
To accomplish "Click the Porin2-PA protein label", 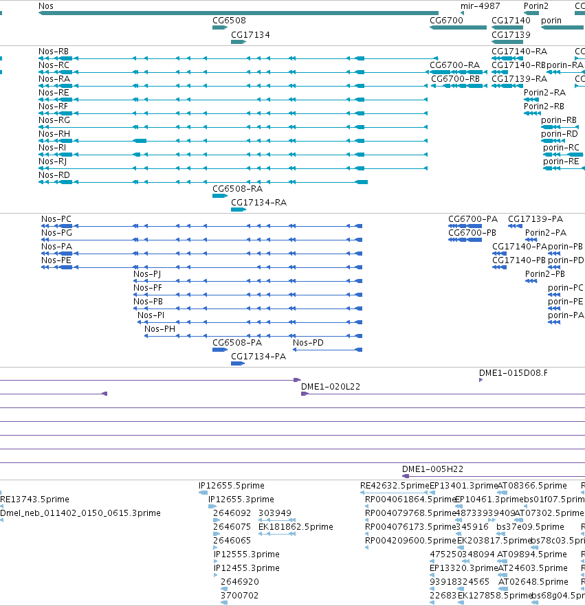I will coord(546,233).
